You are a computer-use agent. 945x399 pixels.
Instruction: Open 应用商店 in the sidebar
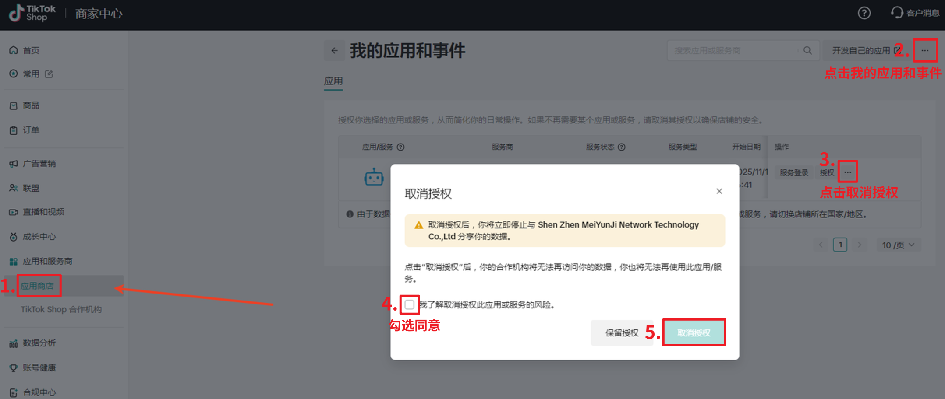[37, 286]
